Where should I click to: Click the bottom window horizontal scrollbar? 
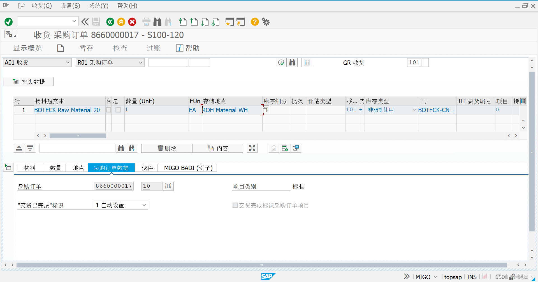pyautogui.click(x=261, y=265)
